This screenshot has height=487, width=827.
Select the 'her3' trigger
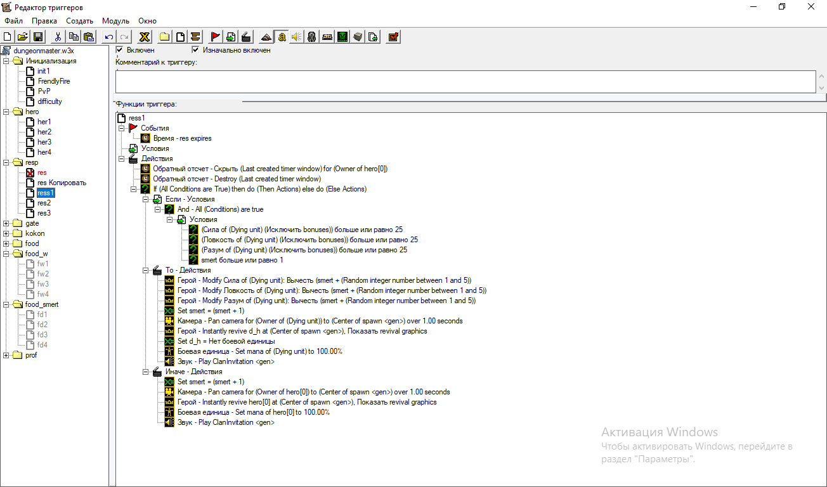tap(44, 142)
